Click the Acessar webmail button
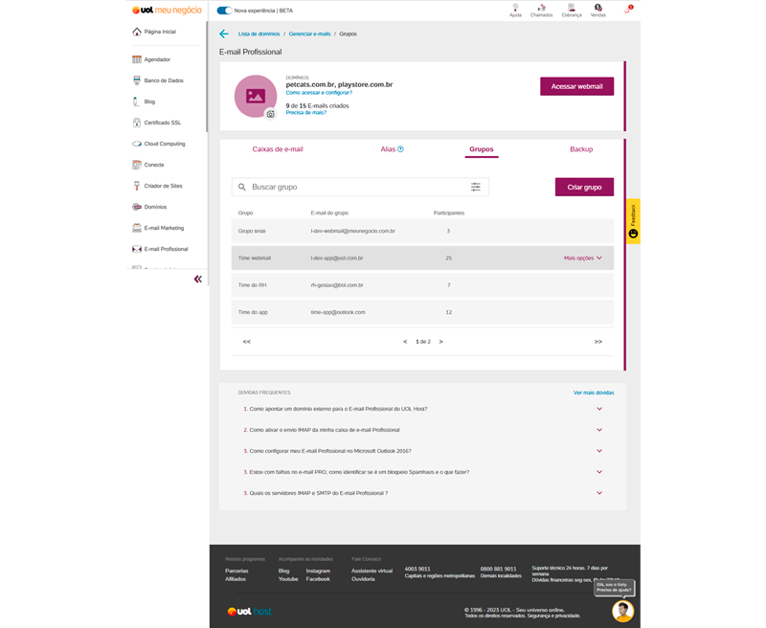Viewport: 766px width, 628px height. pos(577,86)
